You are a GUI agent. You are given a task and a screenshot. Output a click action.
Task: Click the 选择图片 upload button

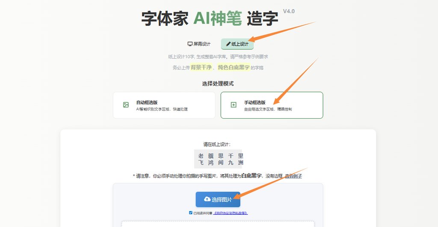tap(218, 199)
